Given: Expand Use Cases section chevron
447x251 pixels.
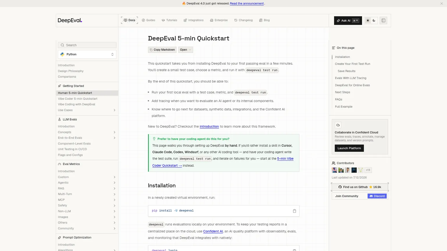Looking at the screenshot, I should [114, 110].
